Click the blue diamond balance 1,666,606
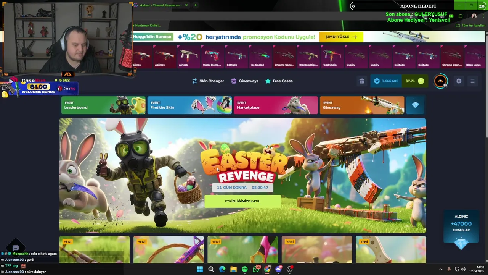The width and height of the screenshot is (488, 275). tap(386, 81)
